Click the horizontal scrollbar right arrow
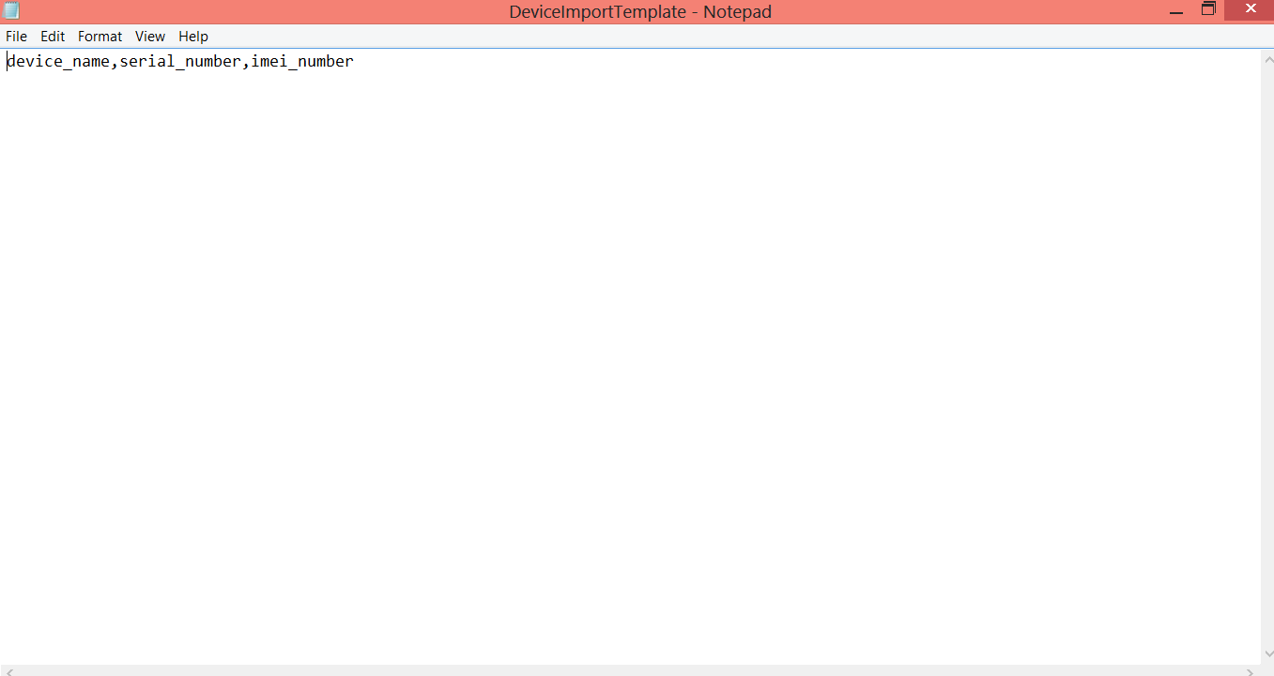Screen dimensions: 1274x676 click(x=1251, y=671)
